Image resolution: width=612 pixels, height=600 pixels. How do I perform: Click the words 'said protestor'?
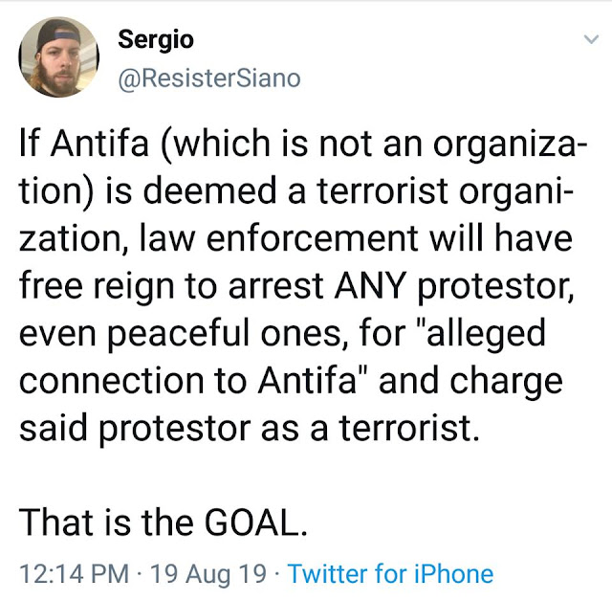135,429
